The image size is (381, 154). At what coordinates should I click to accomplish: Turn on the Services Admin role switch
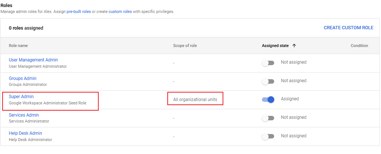click(x=268, y=118)
